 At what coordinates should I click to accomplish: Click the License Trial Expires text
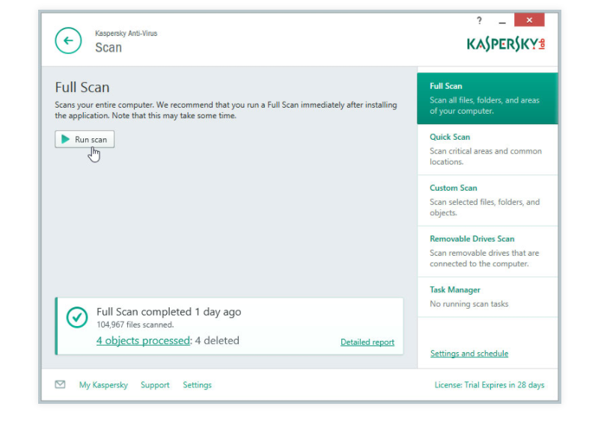pos(489,385)
